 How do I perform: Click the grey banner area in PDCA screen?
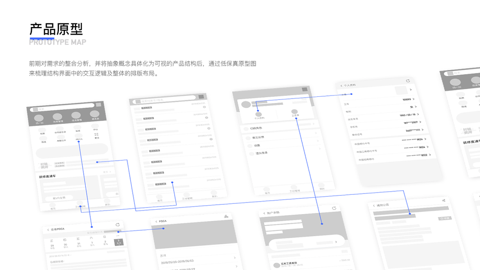click(195, 234)
